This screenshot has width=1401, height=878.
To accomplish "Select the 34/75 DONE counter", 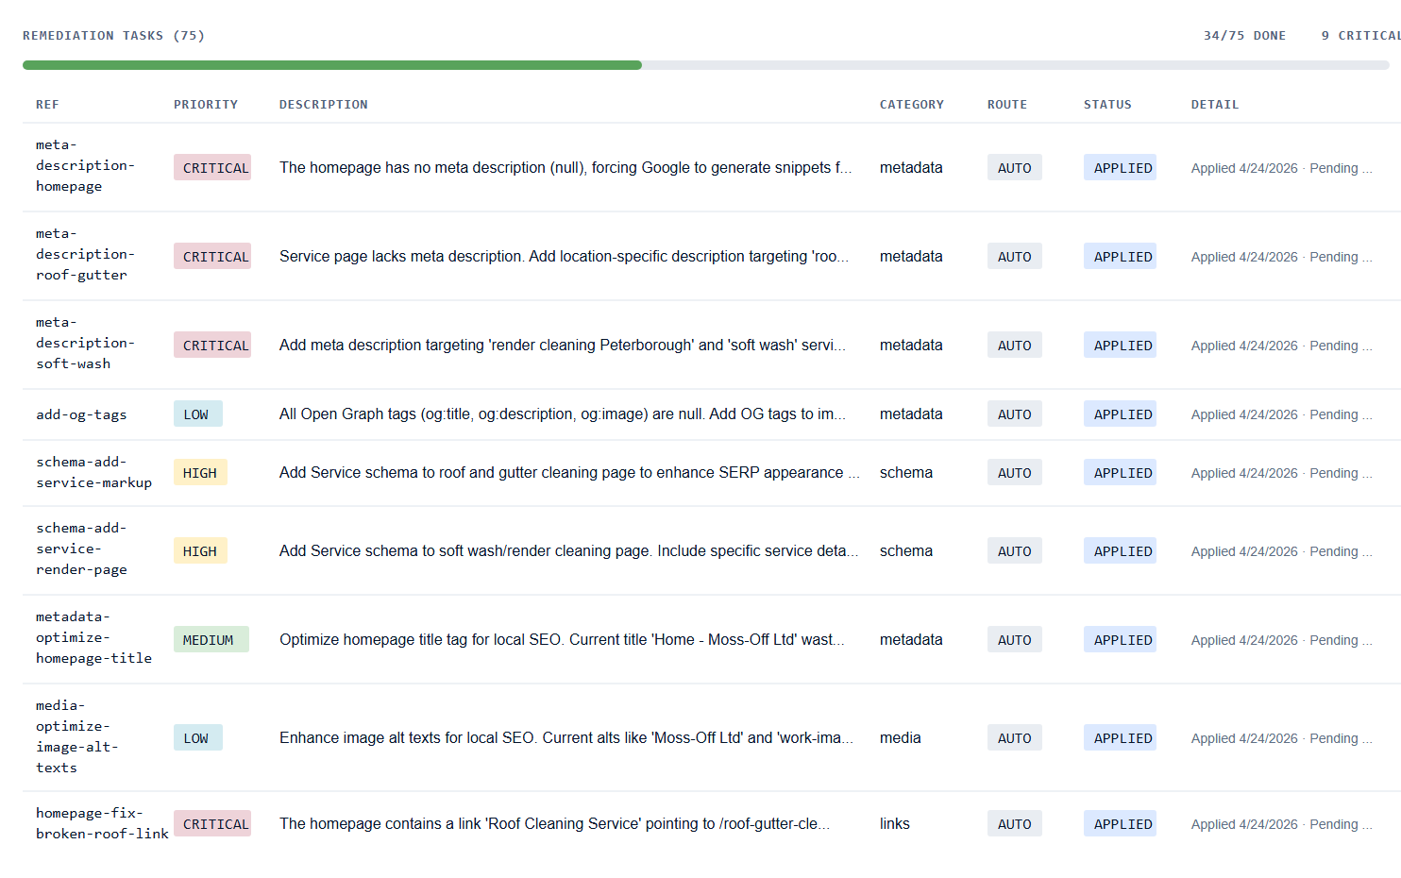I will (x=1244, y=36).
